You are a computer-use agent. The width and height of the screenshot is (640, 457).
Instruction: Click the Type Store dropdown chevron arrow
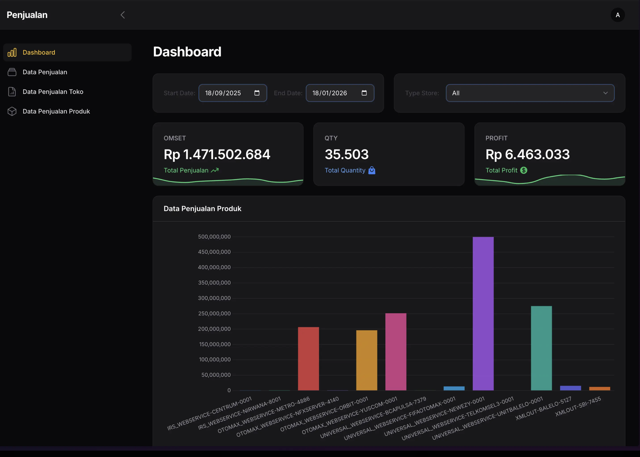(x=605, y=93)
